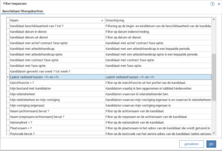Select 'Kandidaat met arbeidshandicap optie' row
Screen dimensions: 222x151
coord(36,54)
